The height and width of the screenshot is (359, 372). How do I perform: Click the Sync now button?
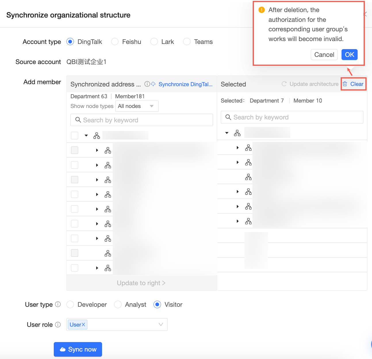pyautogui.click(x=78, y=349)
